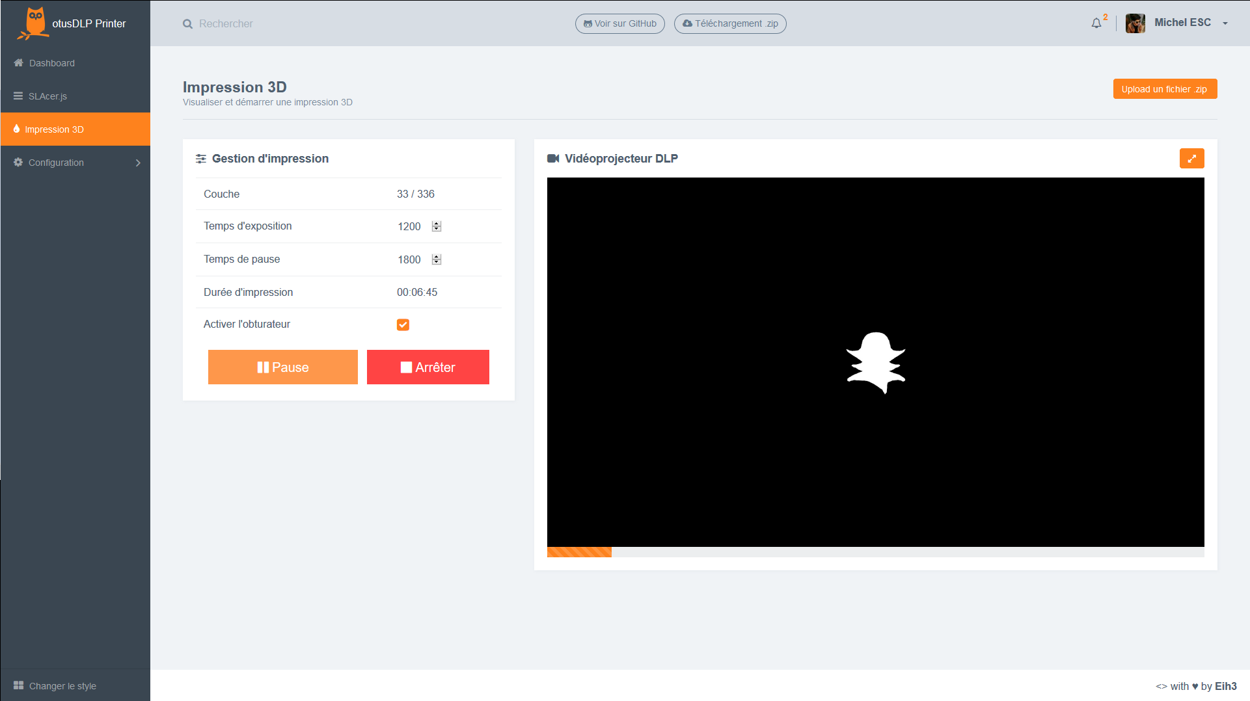Click the Couche label

(221, 194)
